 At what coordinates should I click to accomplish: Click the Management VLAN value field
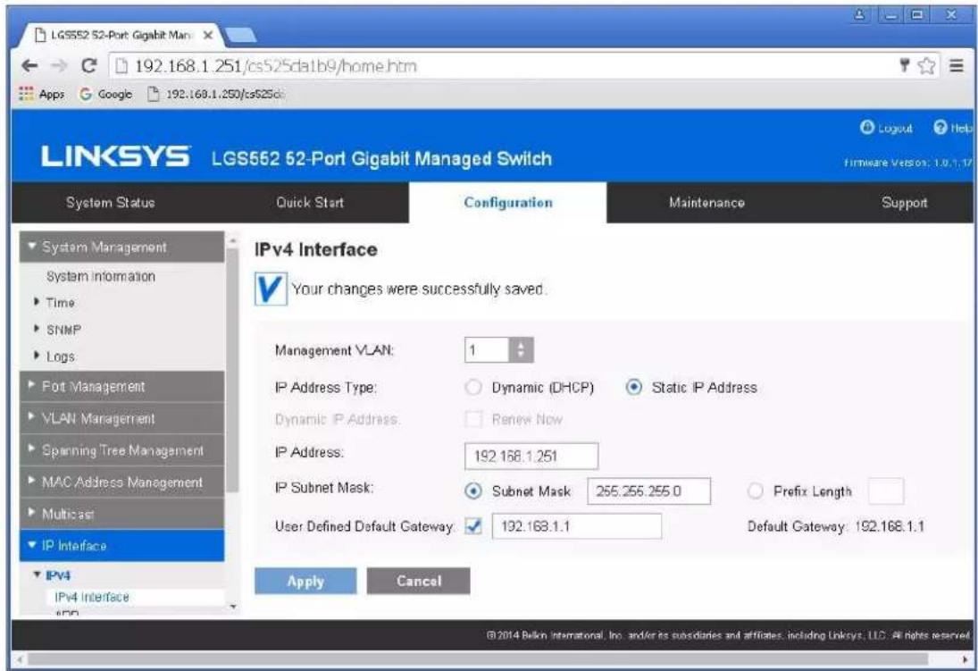point(487,350)
